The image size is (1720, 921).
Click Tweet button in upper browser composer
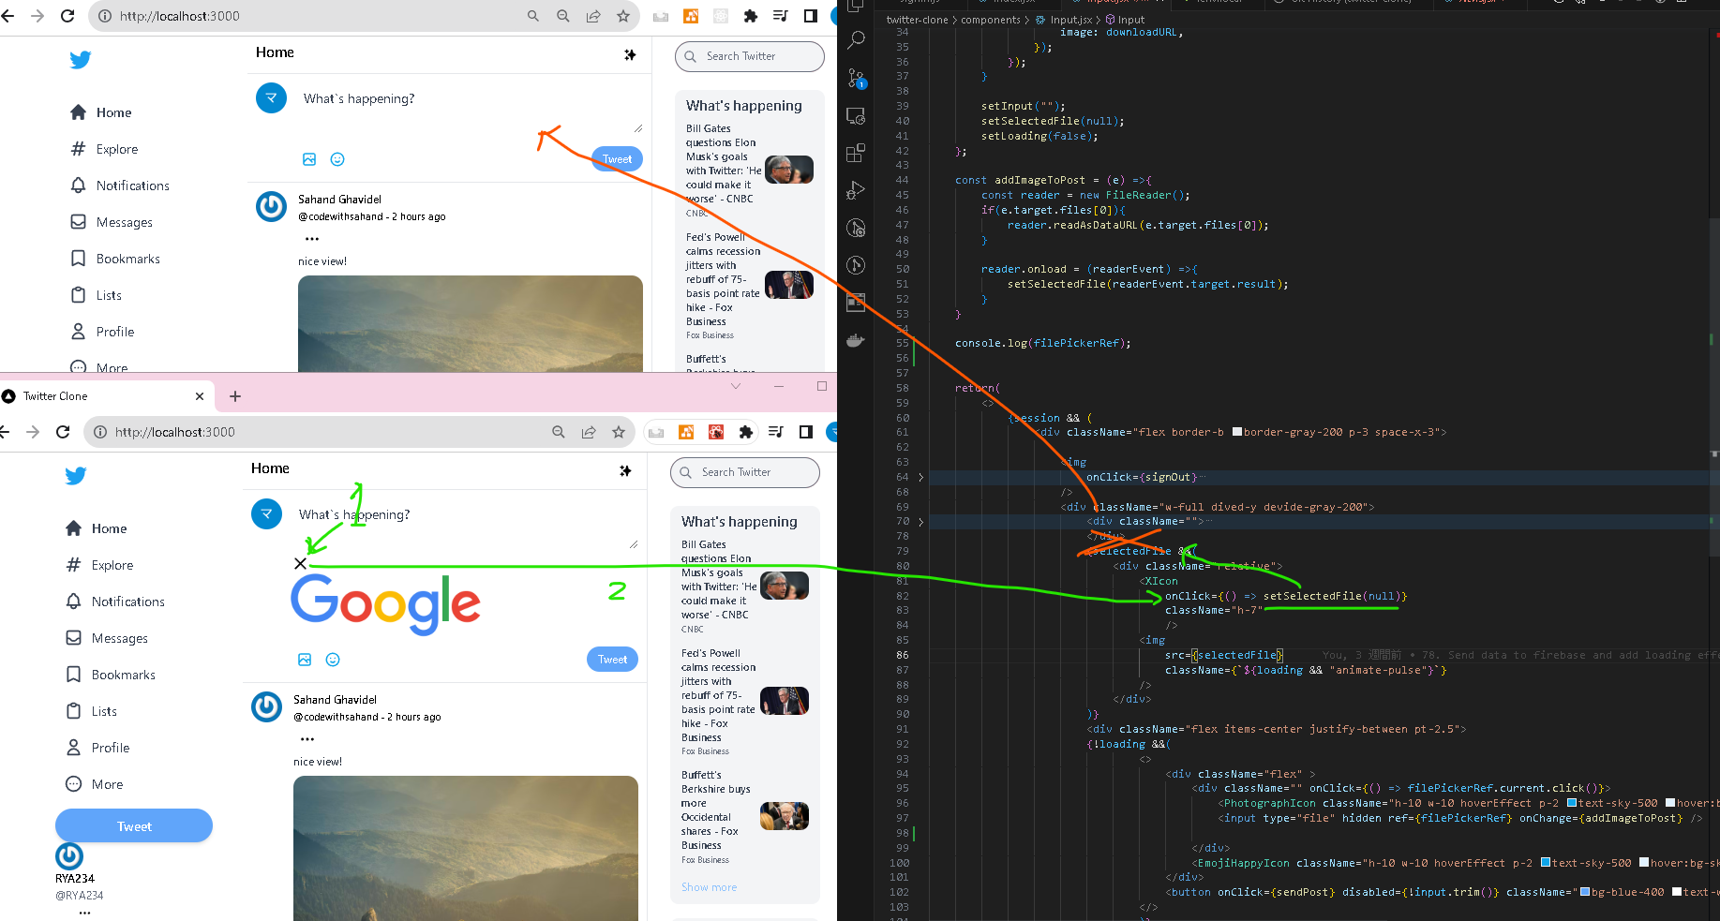click(617, 159)
